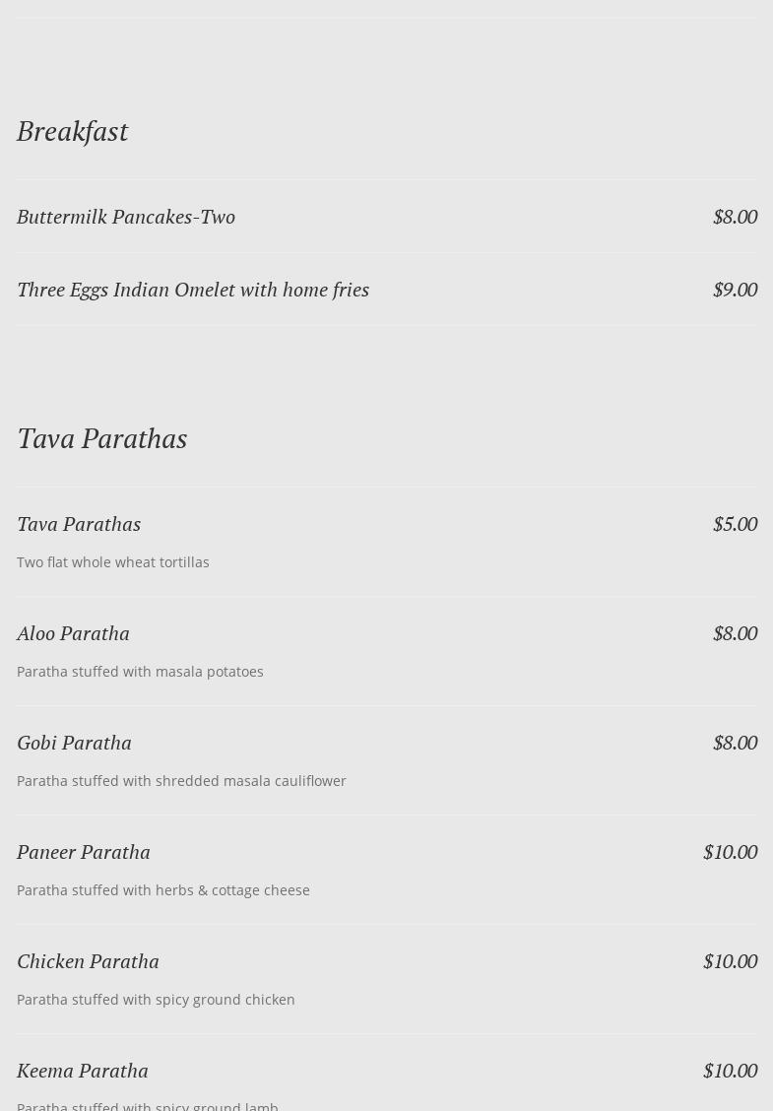
Task: Click the Breakfast section heading
Action: coord(72,131)
